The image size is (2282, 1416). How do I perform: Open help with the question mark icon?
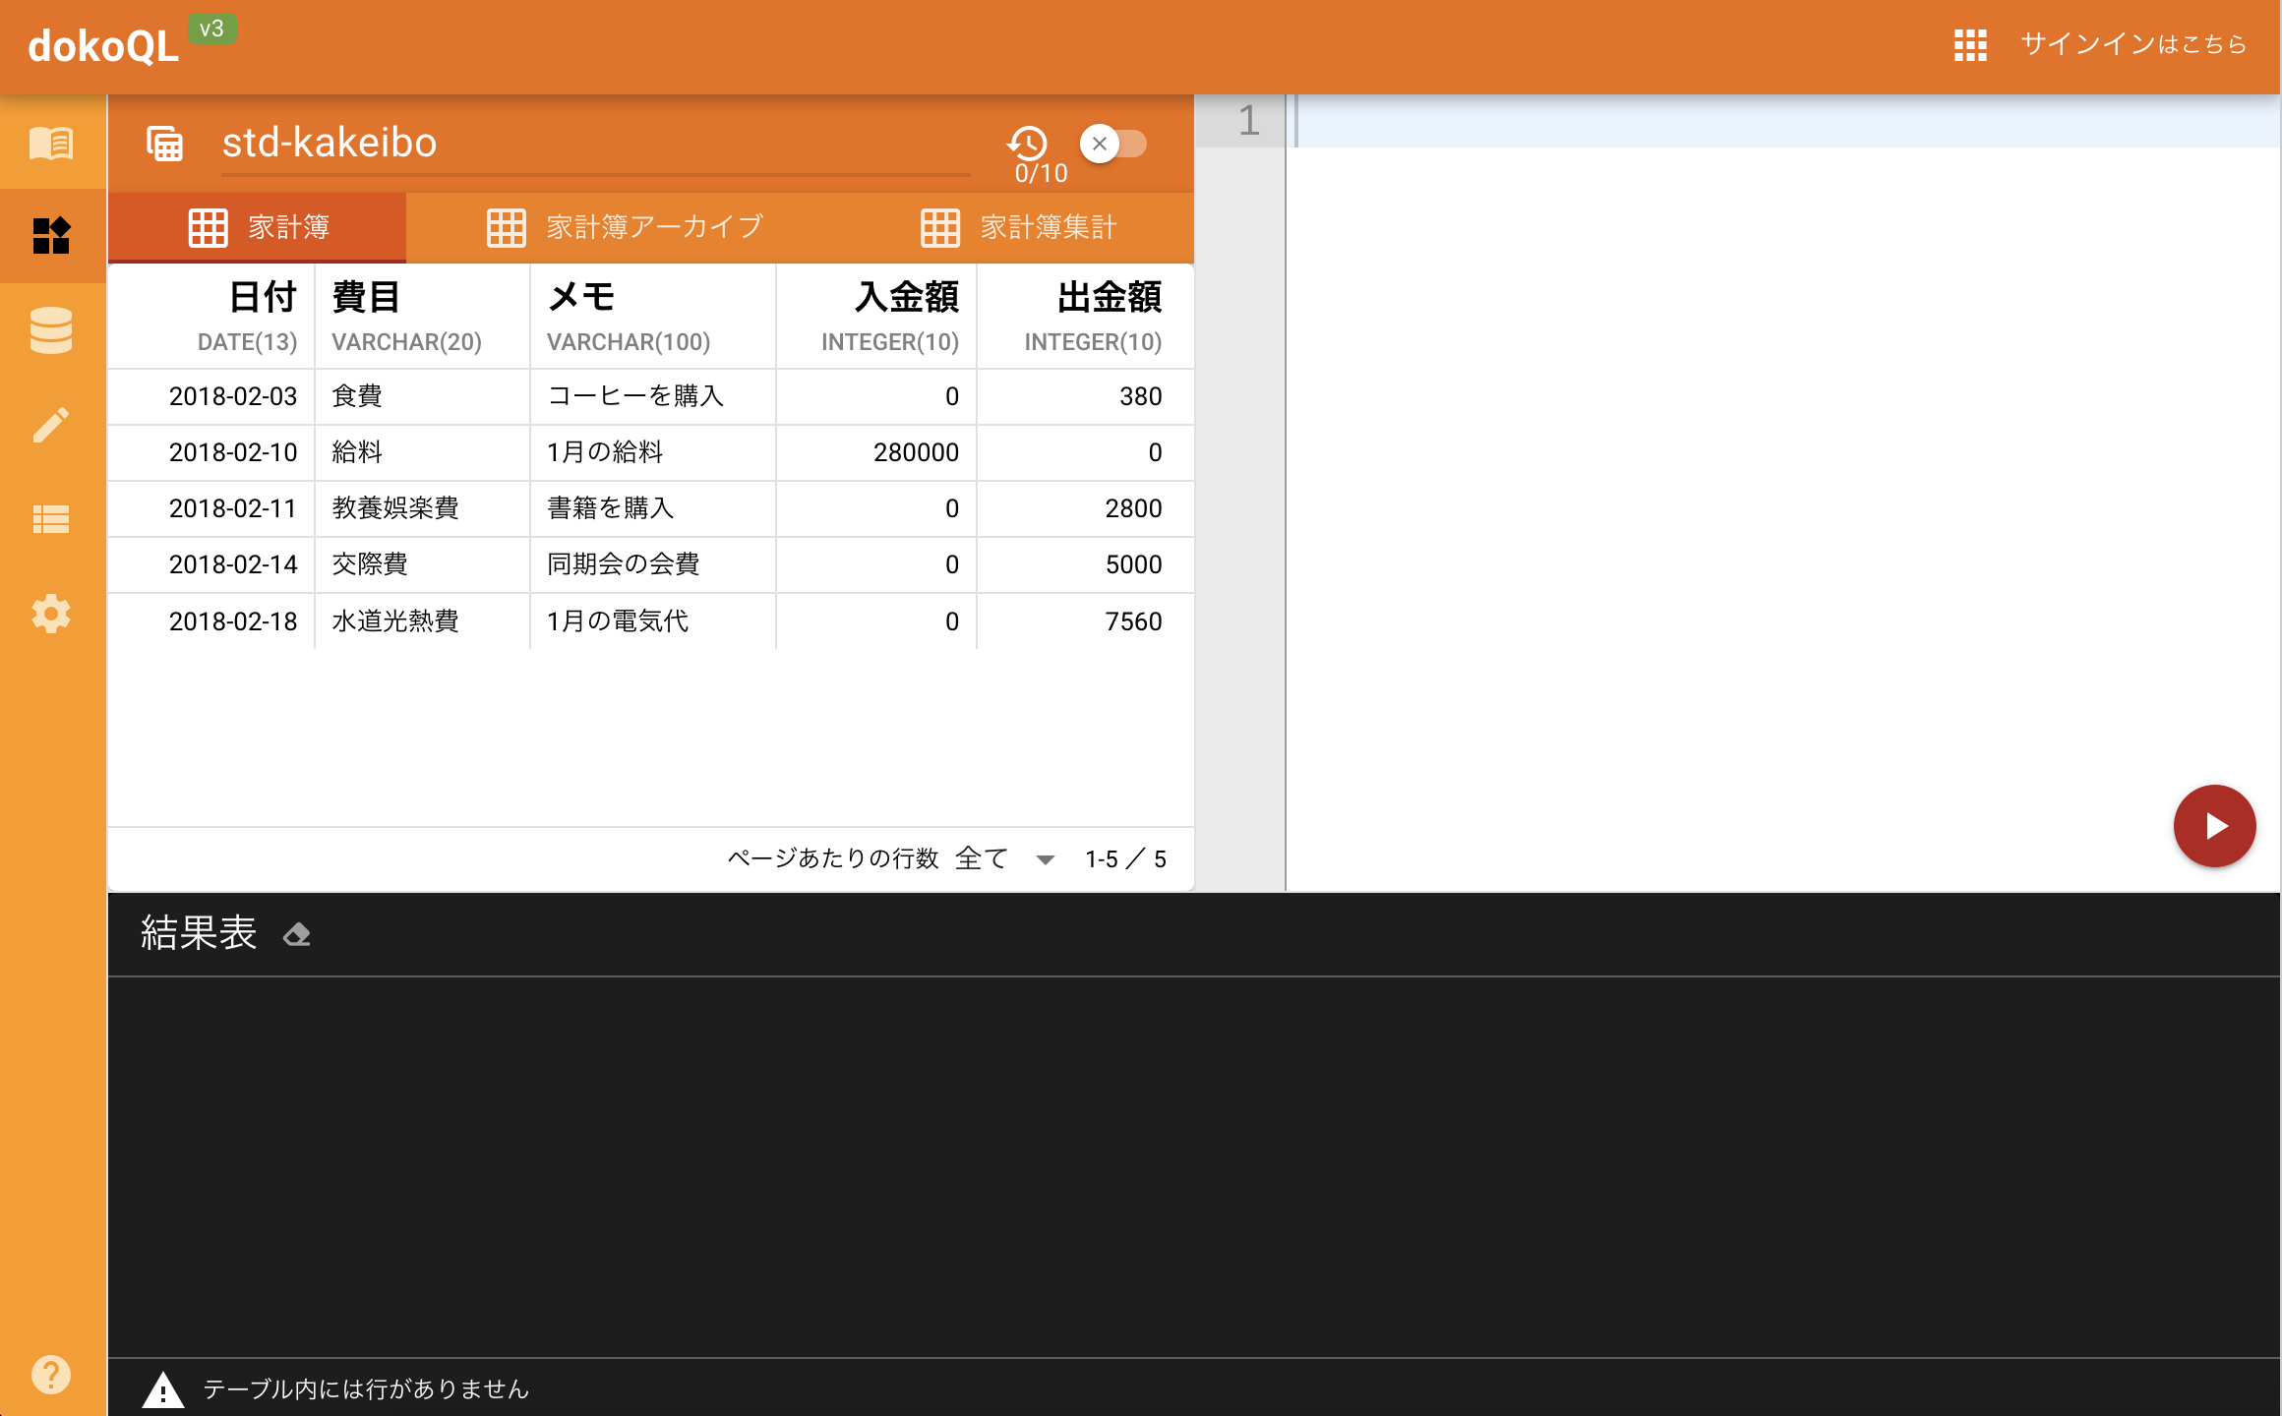51,1375
